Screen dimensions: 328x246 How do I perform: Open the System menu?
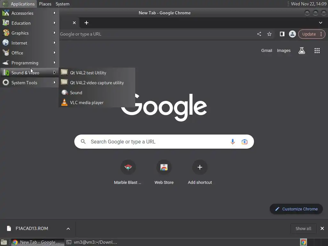[x=62, y=4]
